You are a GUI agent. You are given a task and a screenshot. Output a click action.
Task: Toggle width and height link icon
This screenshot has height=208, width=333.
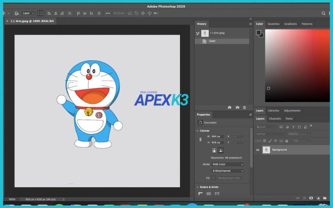200,139
